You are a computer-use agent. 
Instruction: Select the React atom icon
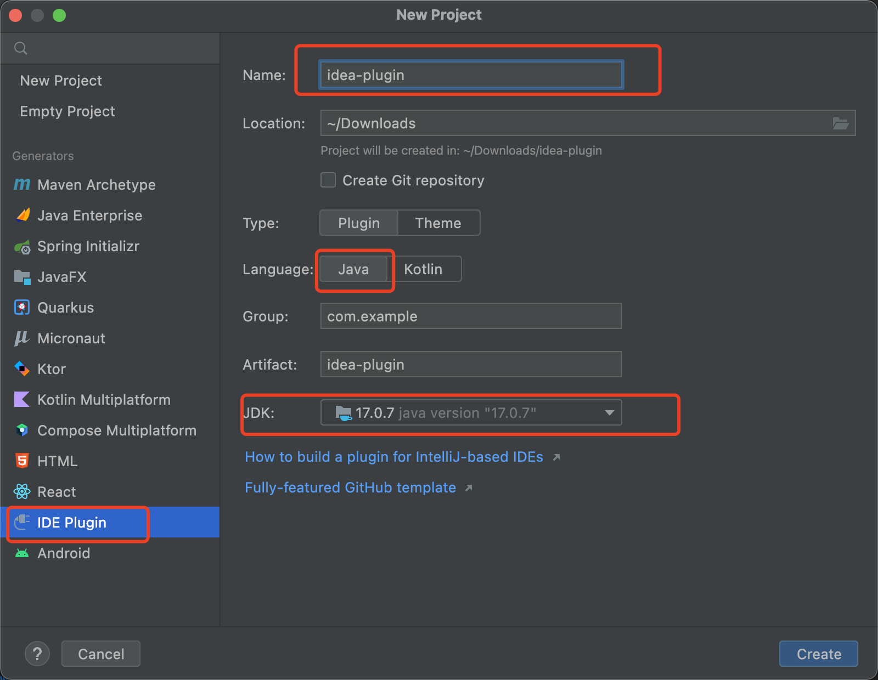pos(22,492)
